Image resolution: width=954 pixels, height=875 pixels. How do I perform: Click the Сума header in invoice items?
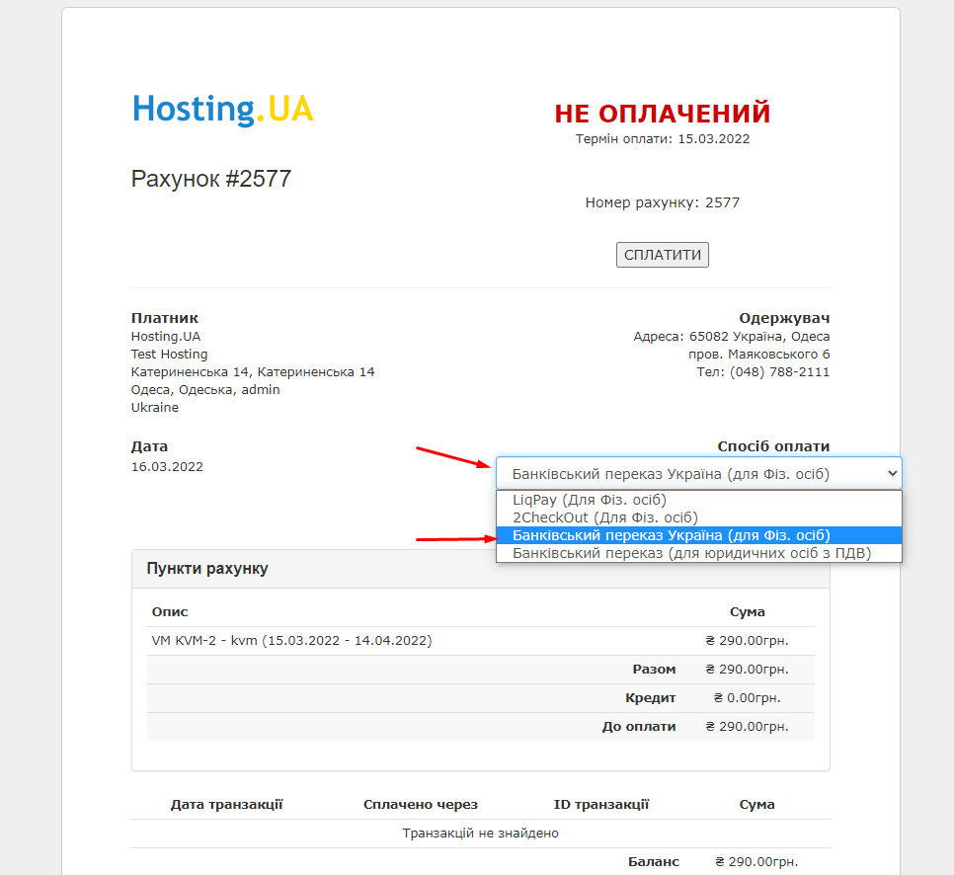748,612
